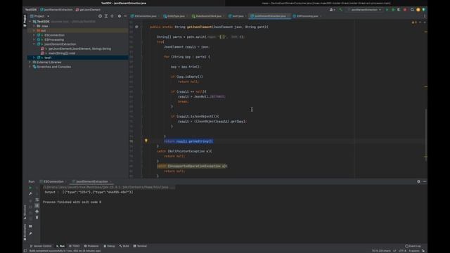450x253 pixels.
Task: Switch to the third editor tab with green icon
Action: pos(208,16)
